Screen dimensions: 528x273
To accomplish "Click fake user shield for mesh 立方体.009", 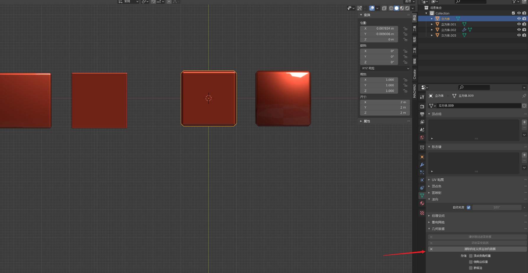I will [x=524, y=106].
